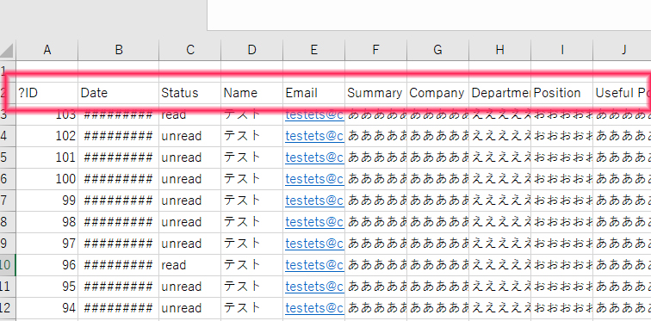Select column I header
The height and width of the screenshot is (321, 651).
coord(561,50)
